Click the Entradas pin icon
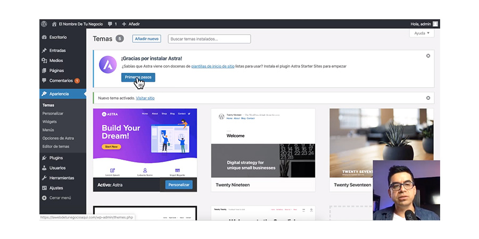The height and width of the screenshot is (239, 479). coord(44,50)
